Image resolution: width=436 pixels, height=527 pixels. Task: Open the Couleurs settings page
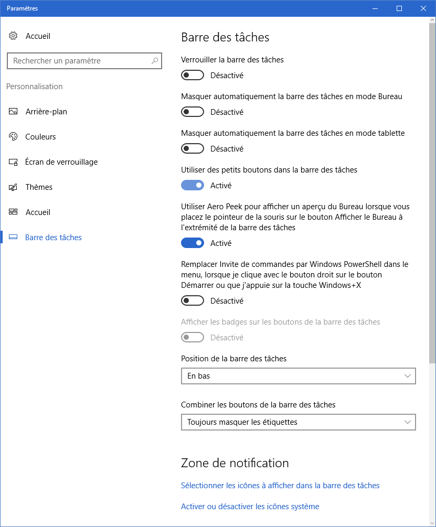pos(40,137)
